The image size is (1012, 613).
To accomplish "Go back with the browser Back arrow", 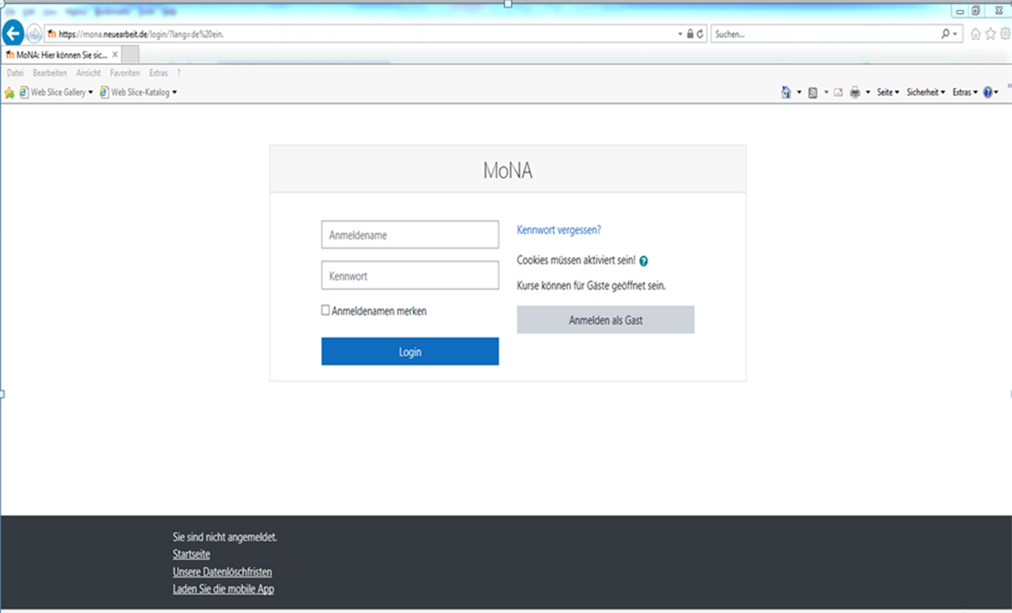I will click(x=13, y=34).
